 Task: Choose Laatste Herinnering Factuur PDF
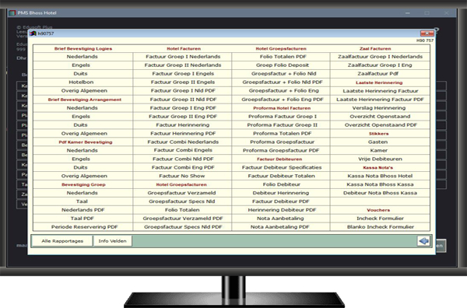click(380, 100)
